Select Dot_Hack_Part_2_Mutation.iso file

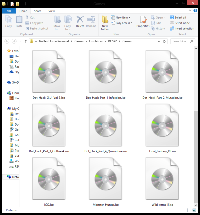[162, 75]
